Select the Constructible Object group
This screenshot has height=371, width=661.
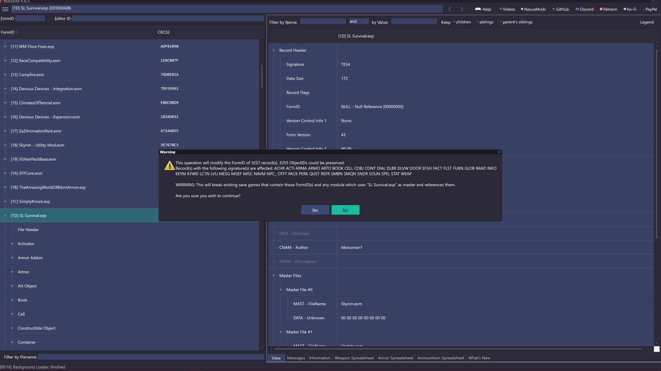click(x=36, y=328)
